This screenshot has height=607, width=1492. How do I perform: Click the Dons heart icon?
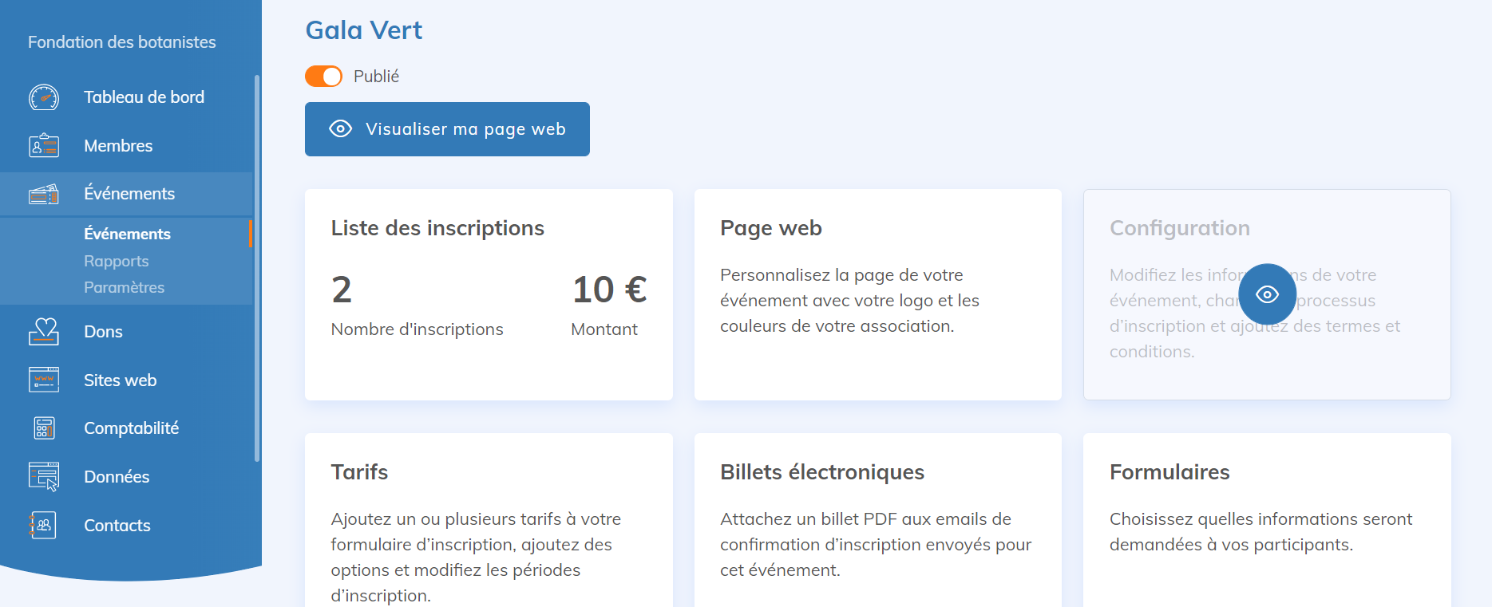(x=44, y=332)
